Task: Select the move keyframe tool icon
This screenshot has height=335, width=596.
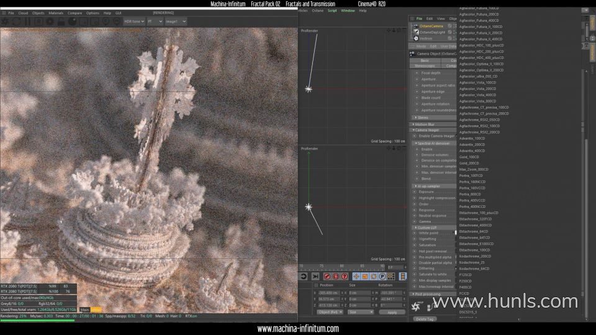Action: [x=356, y=276]
